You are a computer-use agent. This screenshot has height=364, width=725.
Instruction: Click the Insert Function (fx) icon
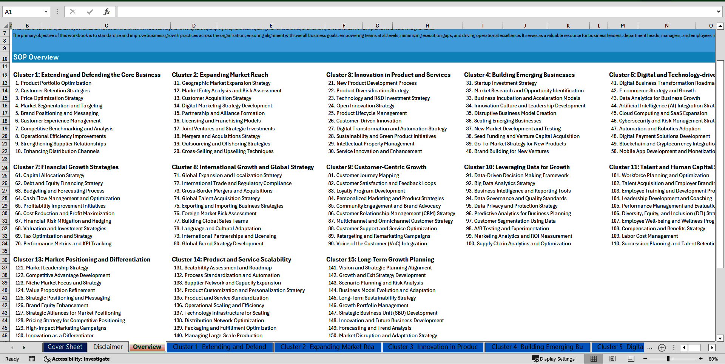point(107,12)
